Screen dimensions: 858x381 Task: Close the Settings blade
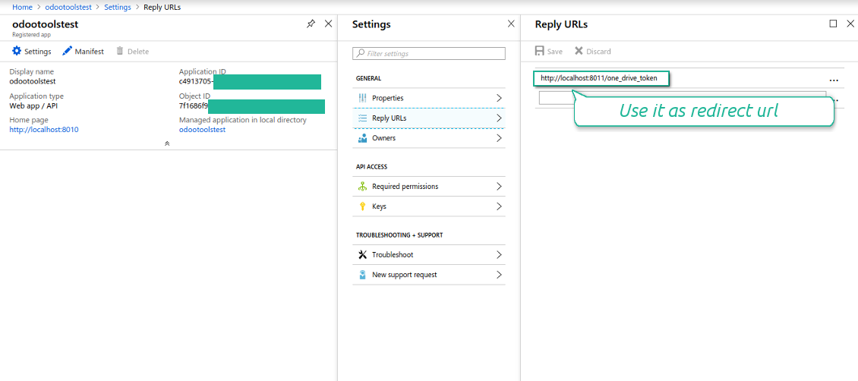(x=511, y=24)
